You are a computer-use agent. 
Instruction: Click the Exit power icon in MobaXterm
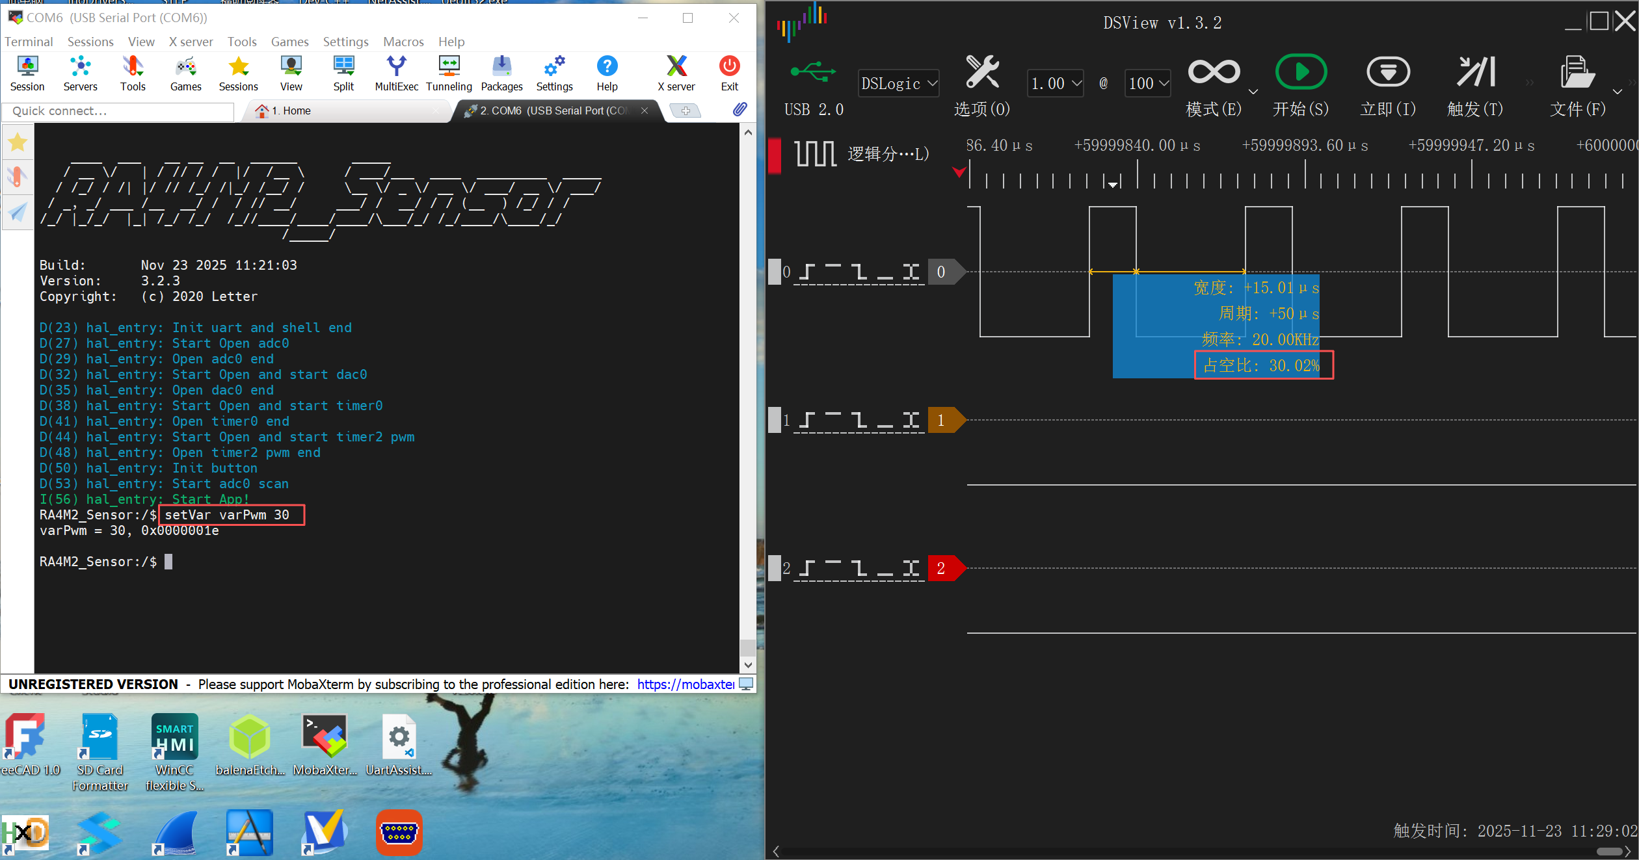pyautogui.click(x=729, y=73)
